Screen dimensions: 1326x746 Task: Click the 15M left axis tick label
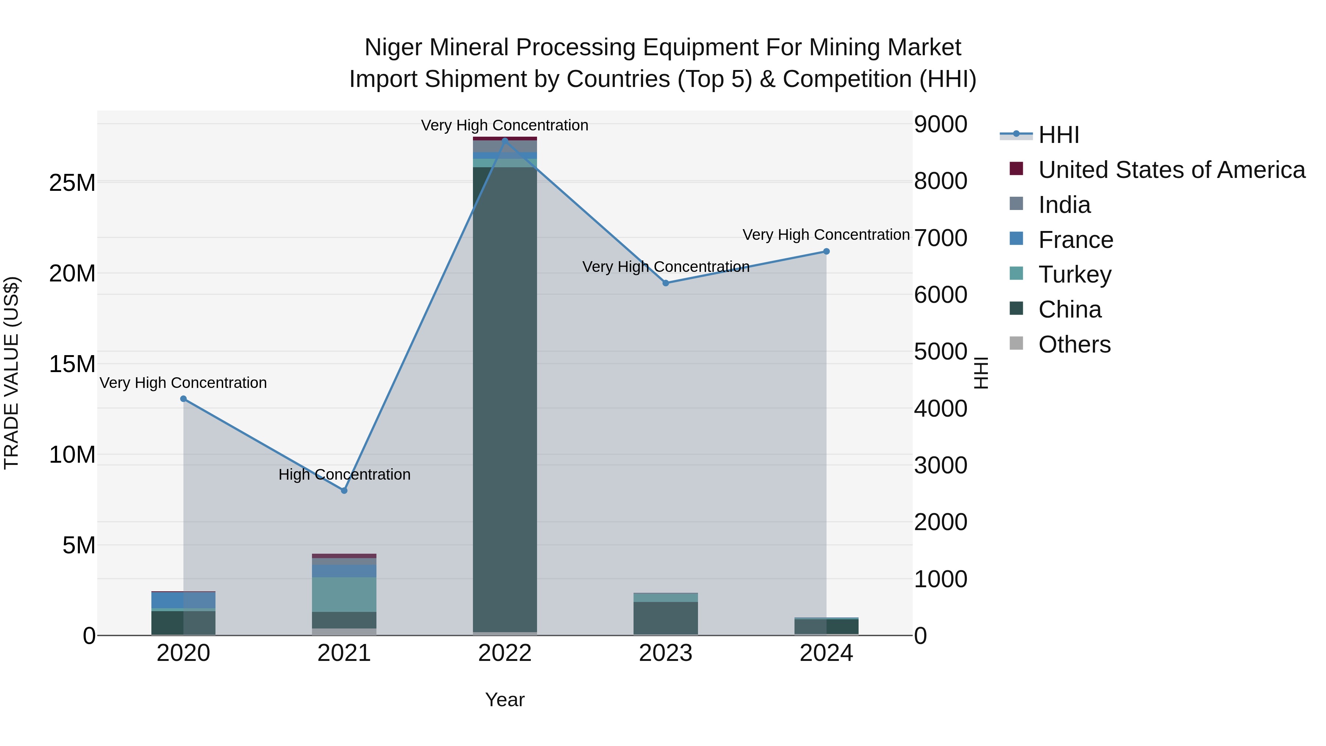click(x=73, y=364)
